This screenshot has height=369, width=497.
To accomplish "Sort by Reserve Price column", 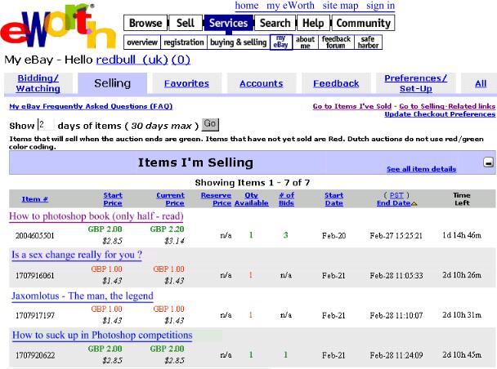I will coord(216,199).
